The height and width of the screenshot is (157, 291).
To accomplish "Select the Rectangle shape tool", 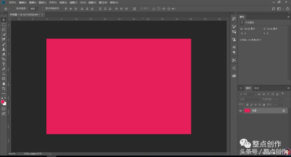I will [4, 79].
